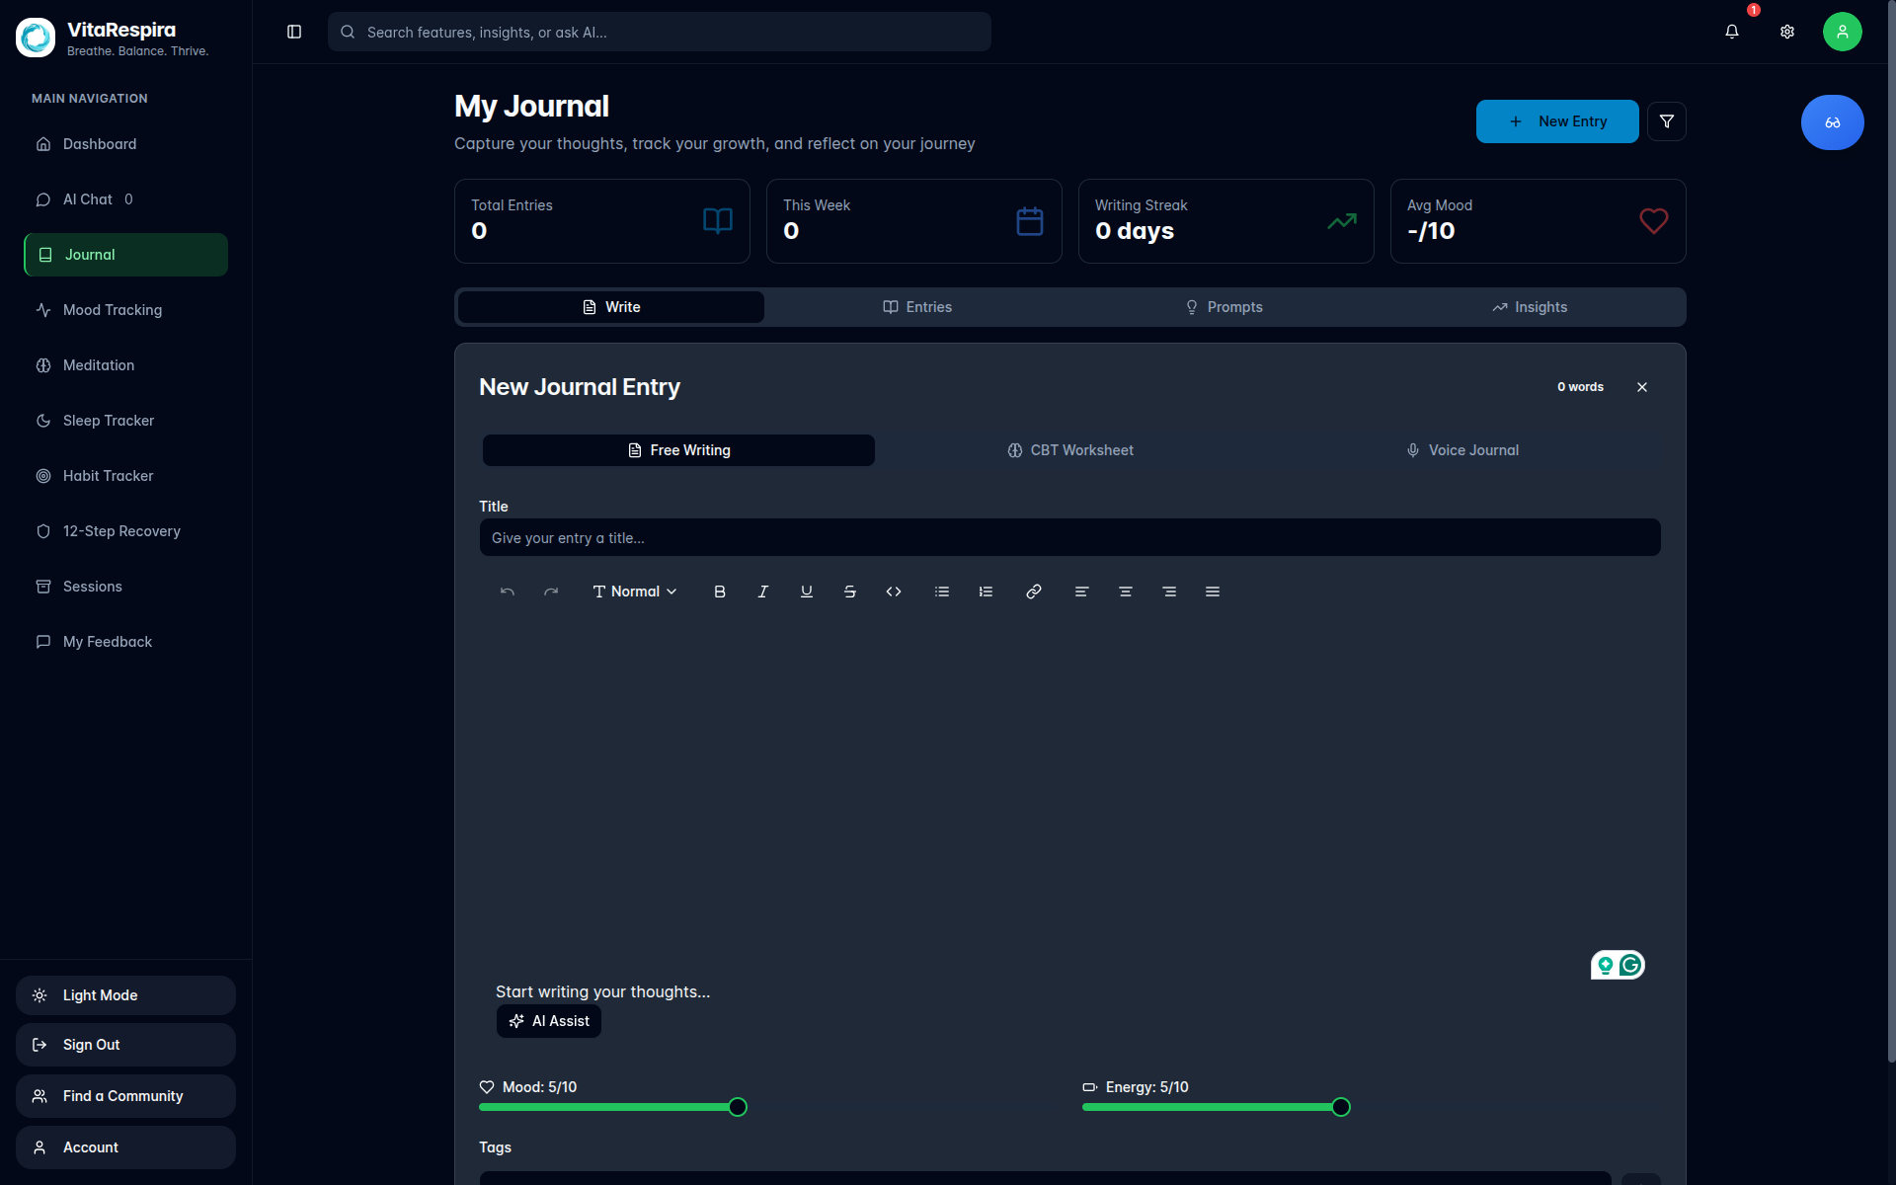
Task: Toggle bold formatting in editor toolbar
Action: coord(719,592)
